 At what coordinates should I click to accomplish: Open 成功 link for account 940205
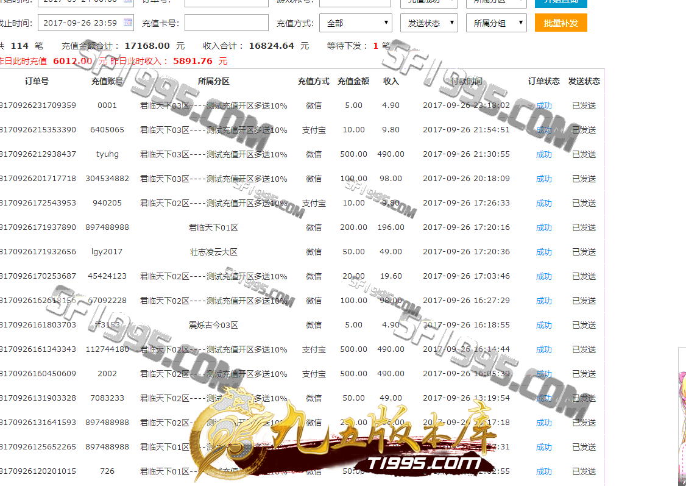click(x=544, y=203)
